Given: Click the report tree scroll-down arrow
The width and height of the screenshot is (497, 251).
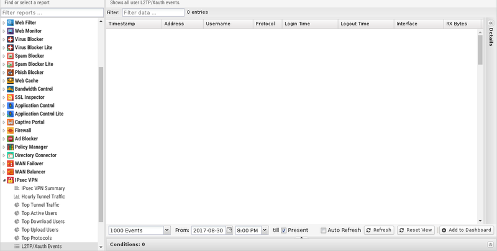Looking at the screenshot, I should (101, 247).
